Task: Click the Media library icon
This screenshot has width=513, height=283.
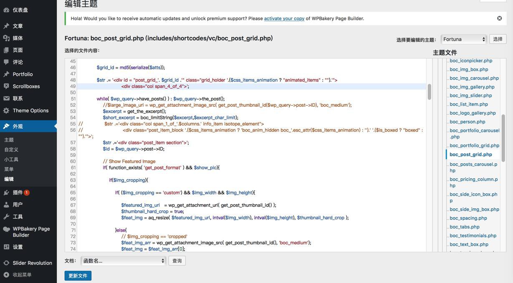Action: point(6,38)
